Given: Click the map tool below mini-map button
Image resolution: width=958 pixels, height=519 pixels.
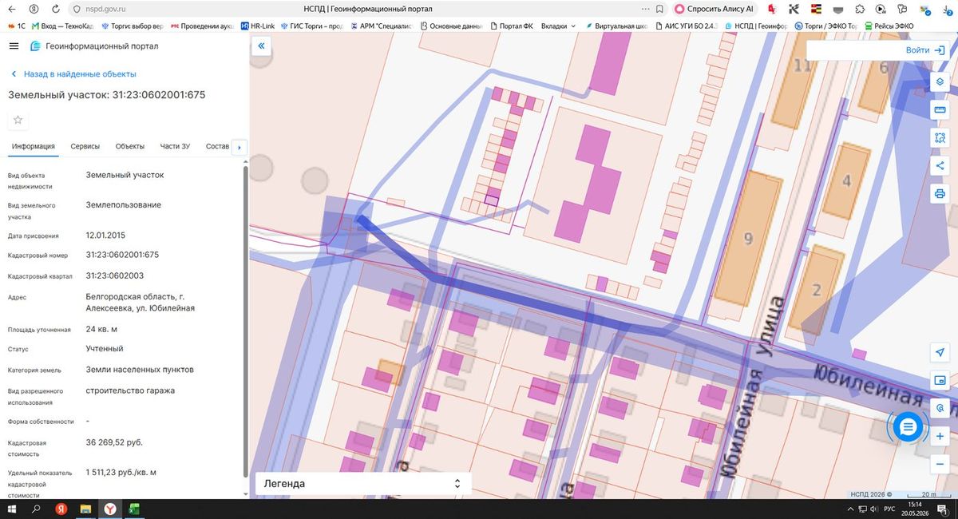Looking at the screenshot, I should [940, 408].
